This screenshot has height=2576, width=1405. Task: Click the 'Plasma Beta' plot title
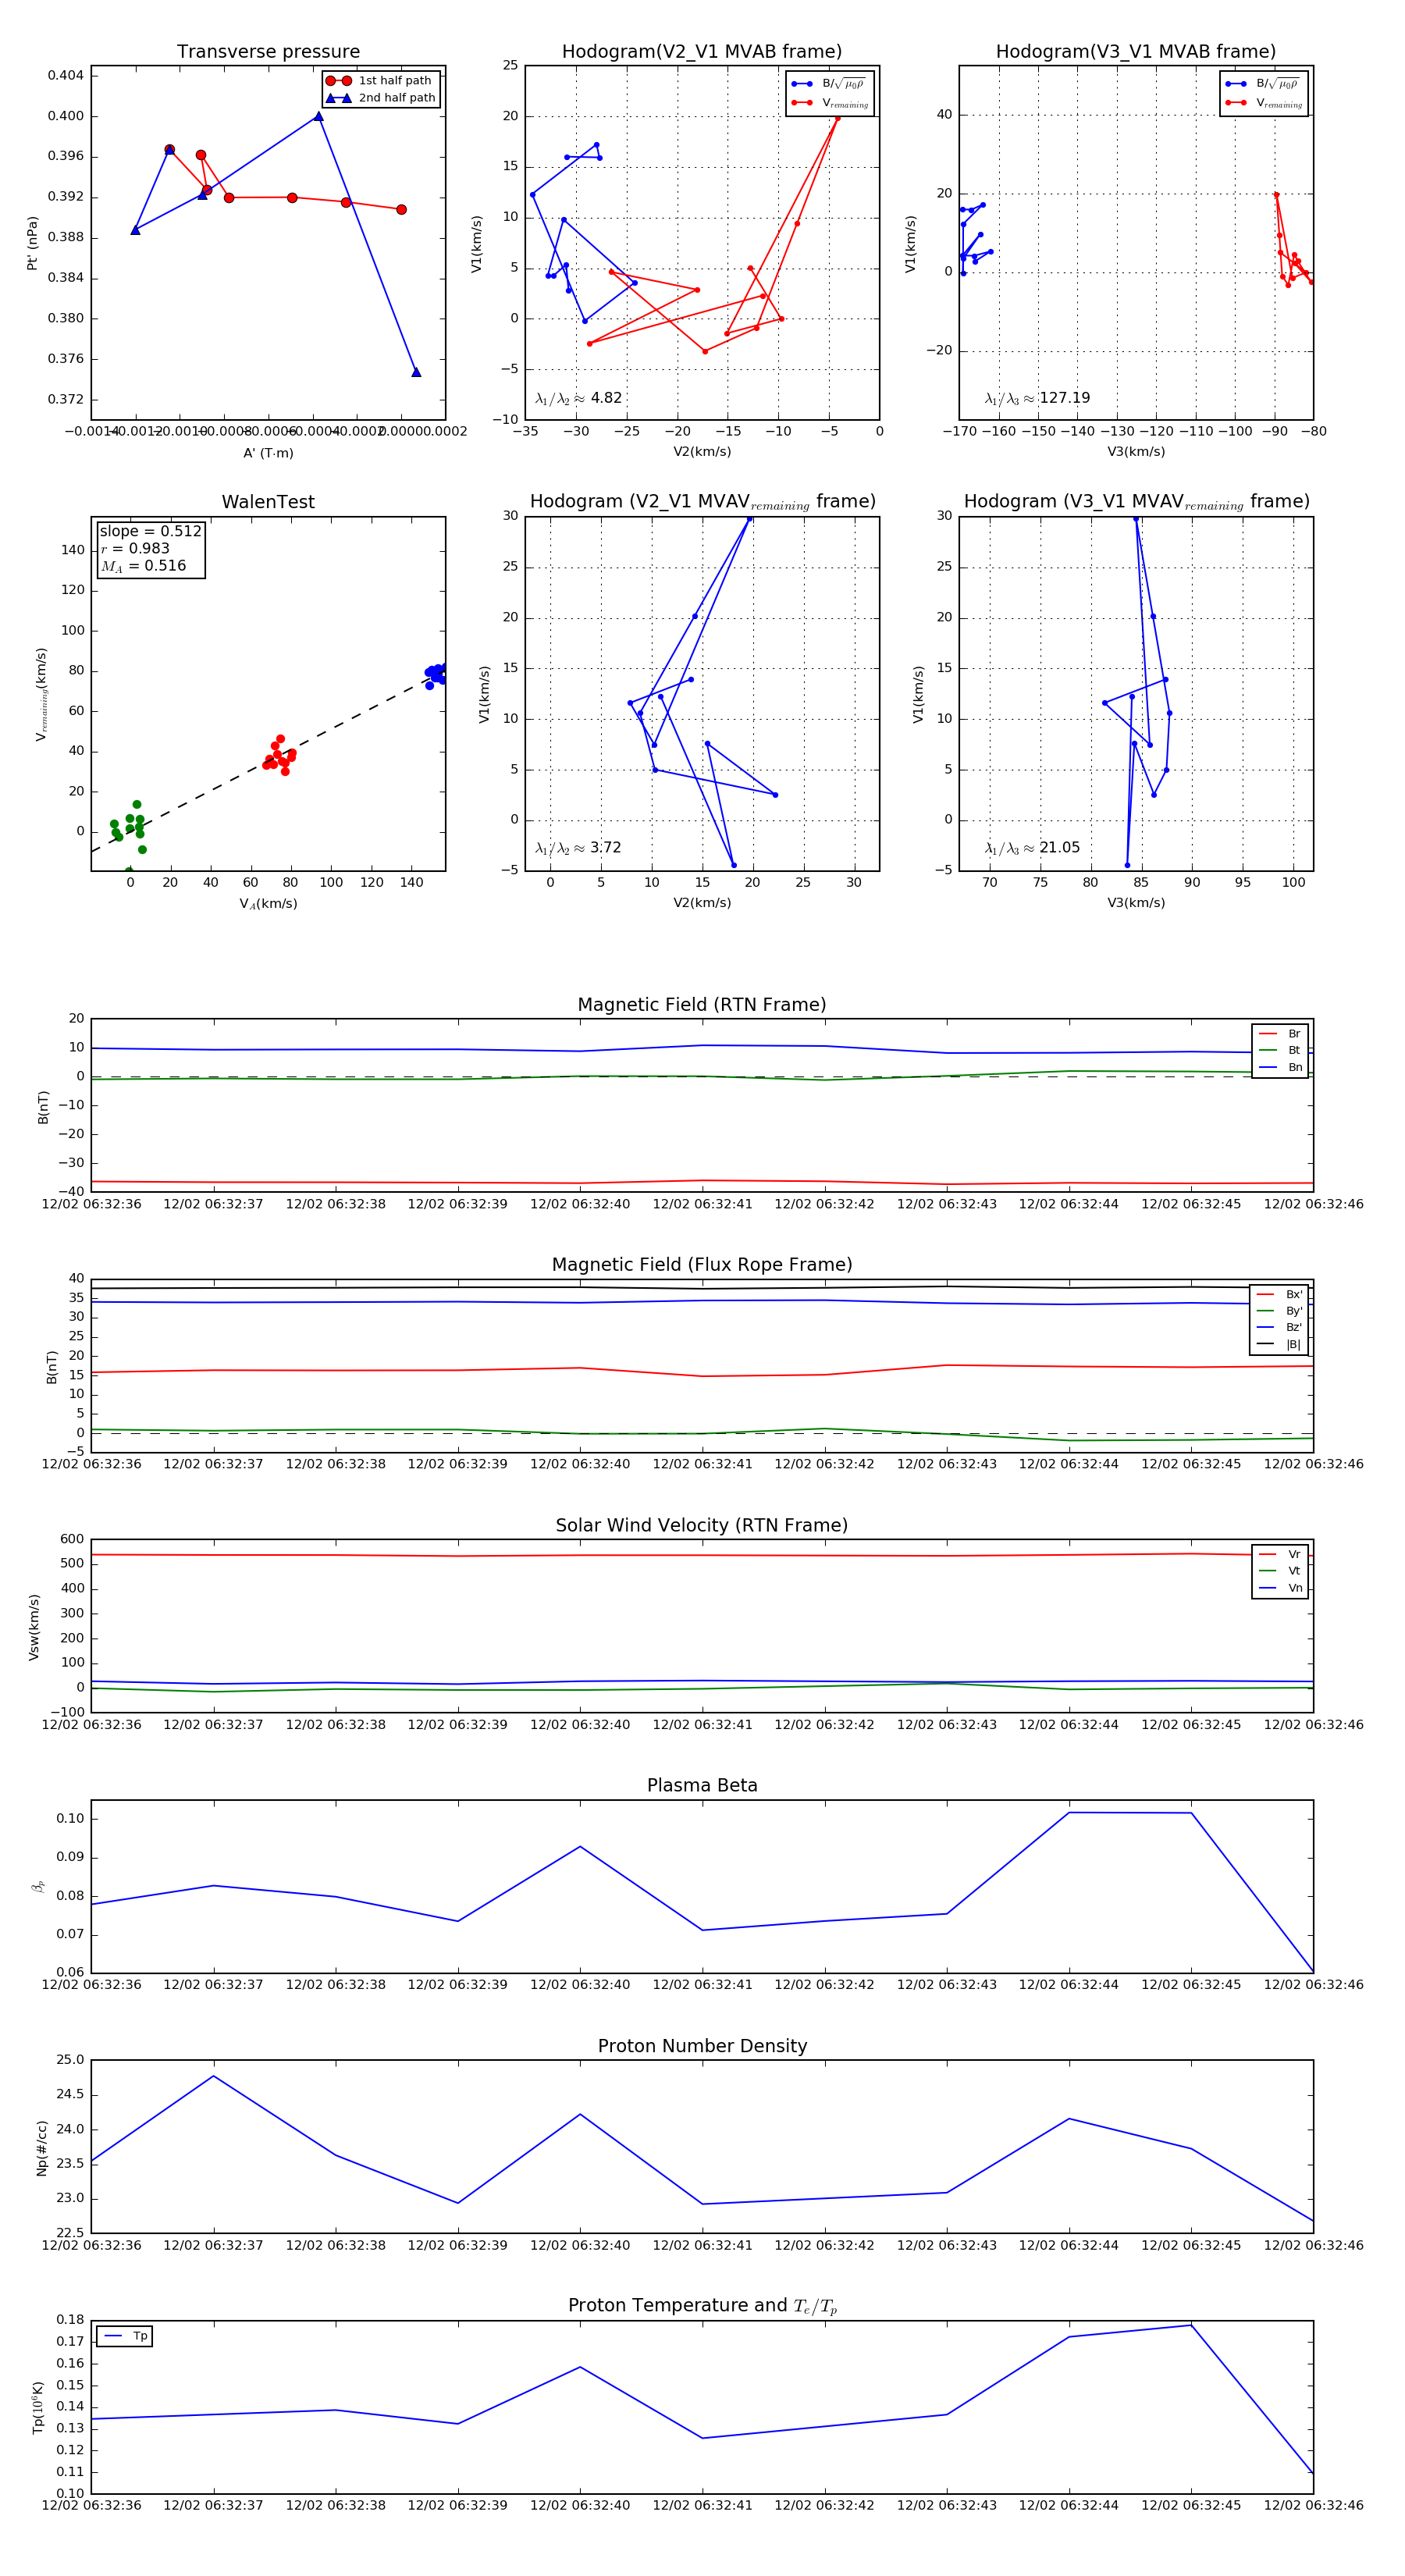(x=702, y=1786)
